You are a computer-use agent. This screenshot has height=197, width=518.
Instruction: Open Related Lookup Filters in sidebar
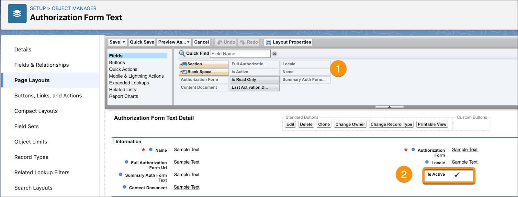click(x=42, y=172)
